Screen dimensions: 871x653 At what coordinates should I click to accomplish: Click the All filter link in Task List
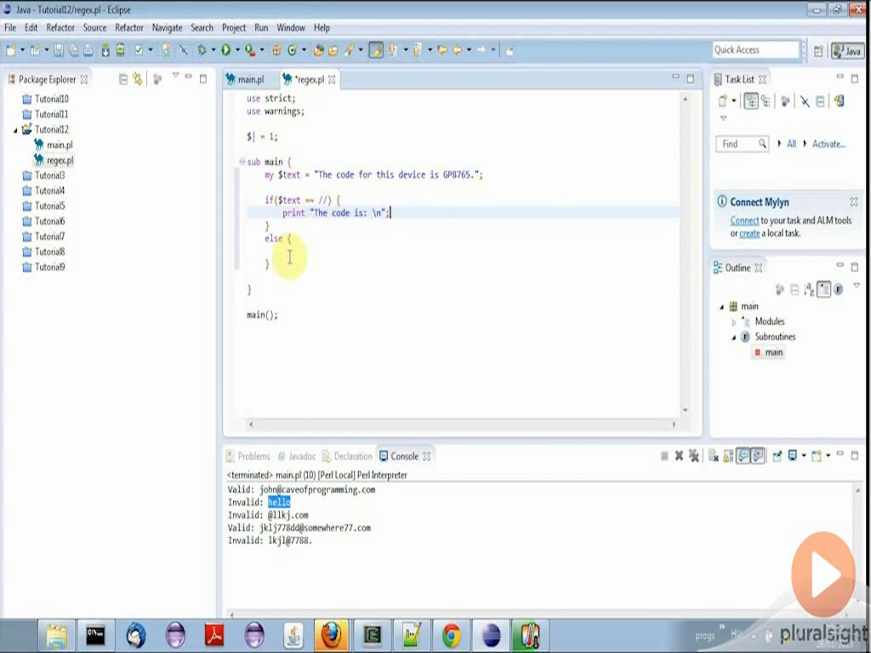click(792, 144)
